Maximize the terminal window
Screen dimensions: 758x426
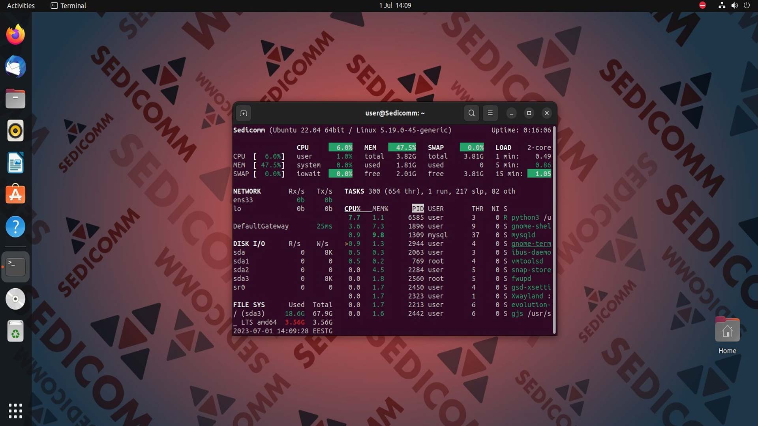click(x=529, y=113)
